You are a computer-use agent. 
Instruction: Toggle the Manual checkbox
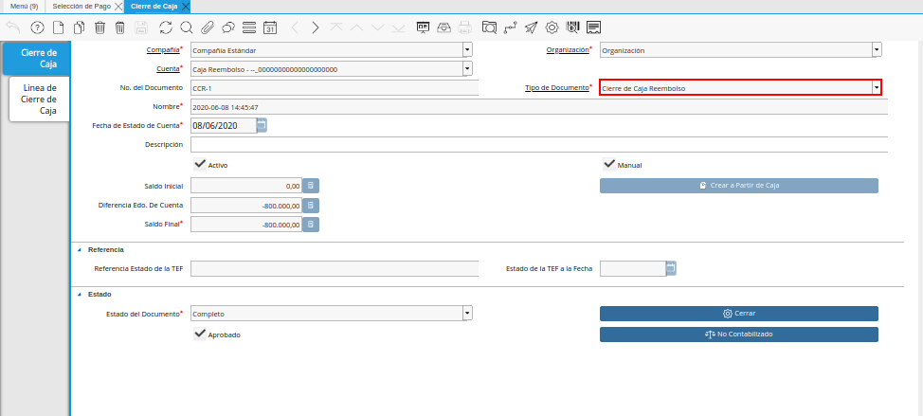(x=609, y=164)
